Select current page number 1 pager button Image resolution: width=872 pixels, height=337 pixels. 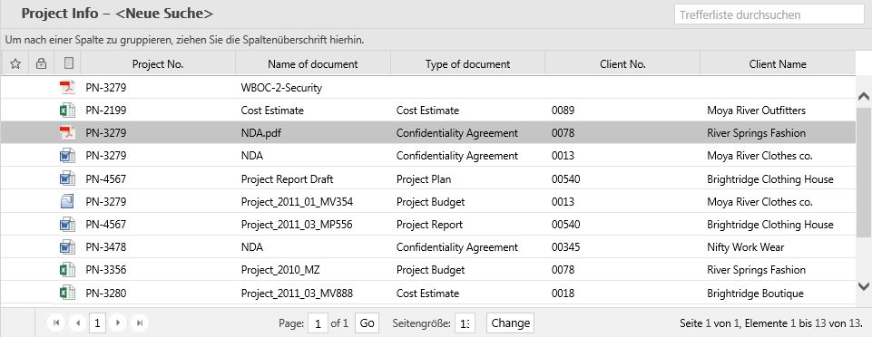coord(97,323)
